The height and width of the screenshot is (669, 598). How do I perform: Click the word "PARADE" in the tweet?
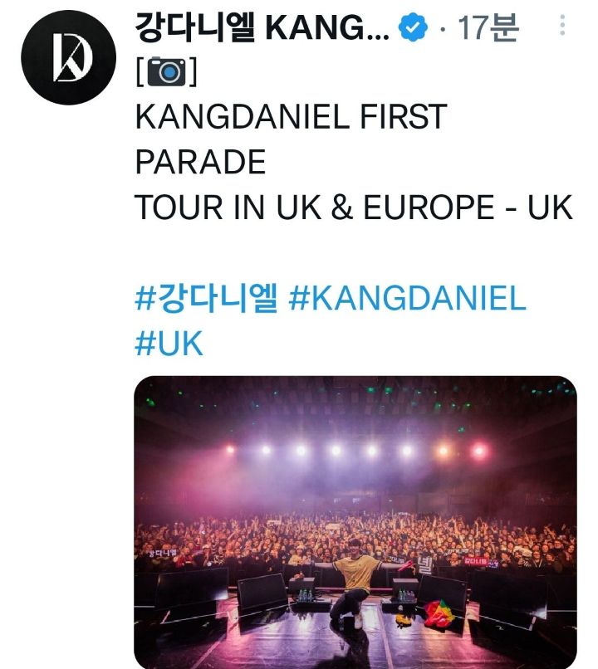[199, 162]
